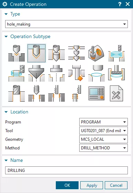The height and width of the screenshot is (193, 133).
Task: Close the Create Operation dialog
Action: pos(127,4)
